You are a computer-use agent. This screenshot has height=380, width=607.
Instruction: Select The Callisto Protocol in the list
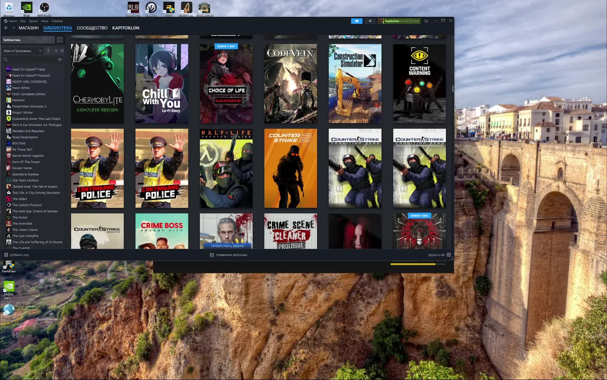(x=33, y=205)
